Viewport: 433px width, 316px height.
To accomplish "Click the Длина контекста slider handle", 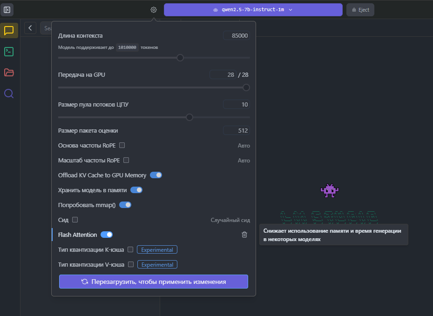I will pos(180,58).
